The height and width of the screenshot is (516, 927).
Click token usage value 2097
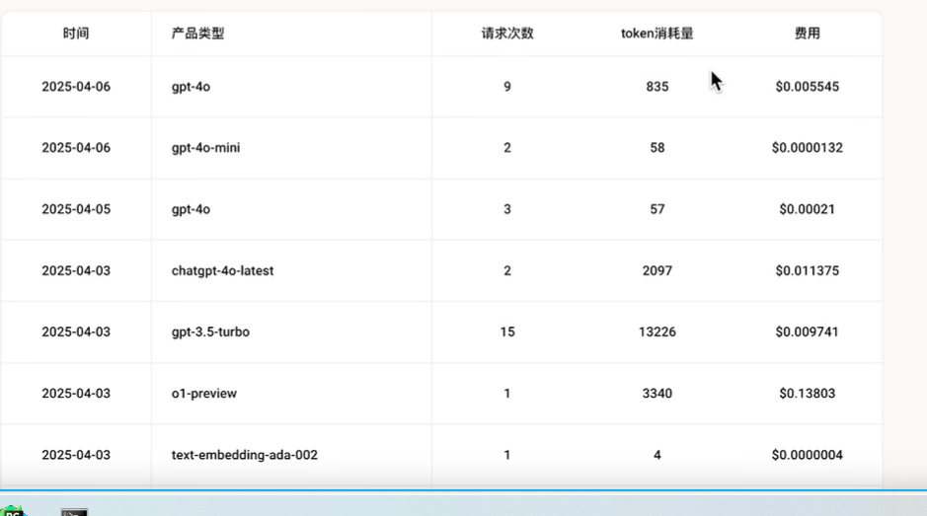click(657, 270)
